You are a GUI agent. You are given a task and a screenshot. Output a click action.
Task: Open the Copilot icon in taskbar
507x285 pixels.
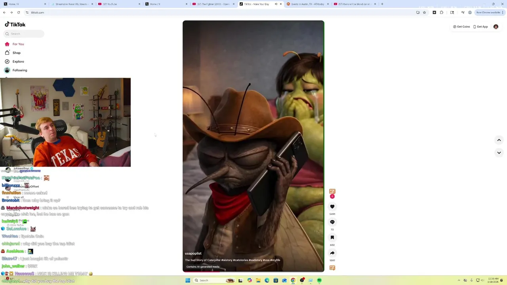coord(249,280)
